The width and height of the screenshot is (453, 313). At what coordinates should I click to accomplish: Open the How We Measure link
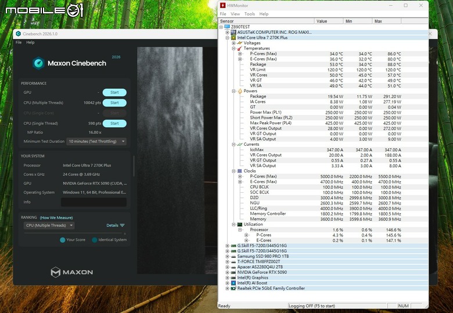(56, 218)
